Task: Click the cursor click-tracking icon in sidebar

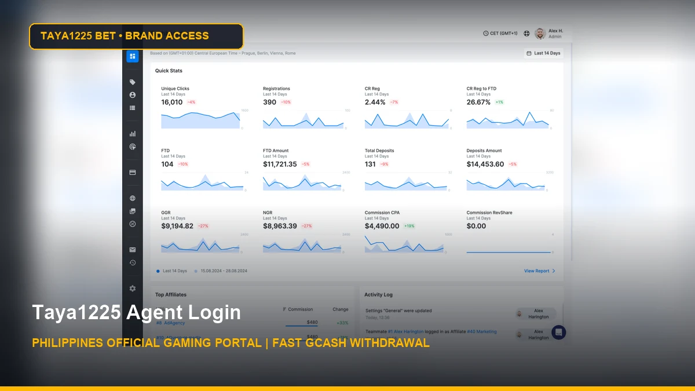Action: point(133,147)
